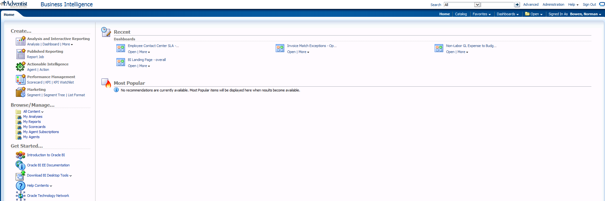Create a new Scorecard
This screenshot has width=605, height=201.
click(35, 83)
